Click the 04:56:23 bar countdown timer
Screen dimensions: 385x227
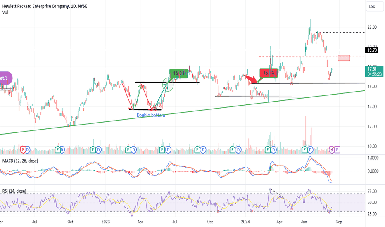[x=375, y=74]
